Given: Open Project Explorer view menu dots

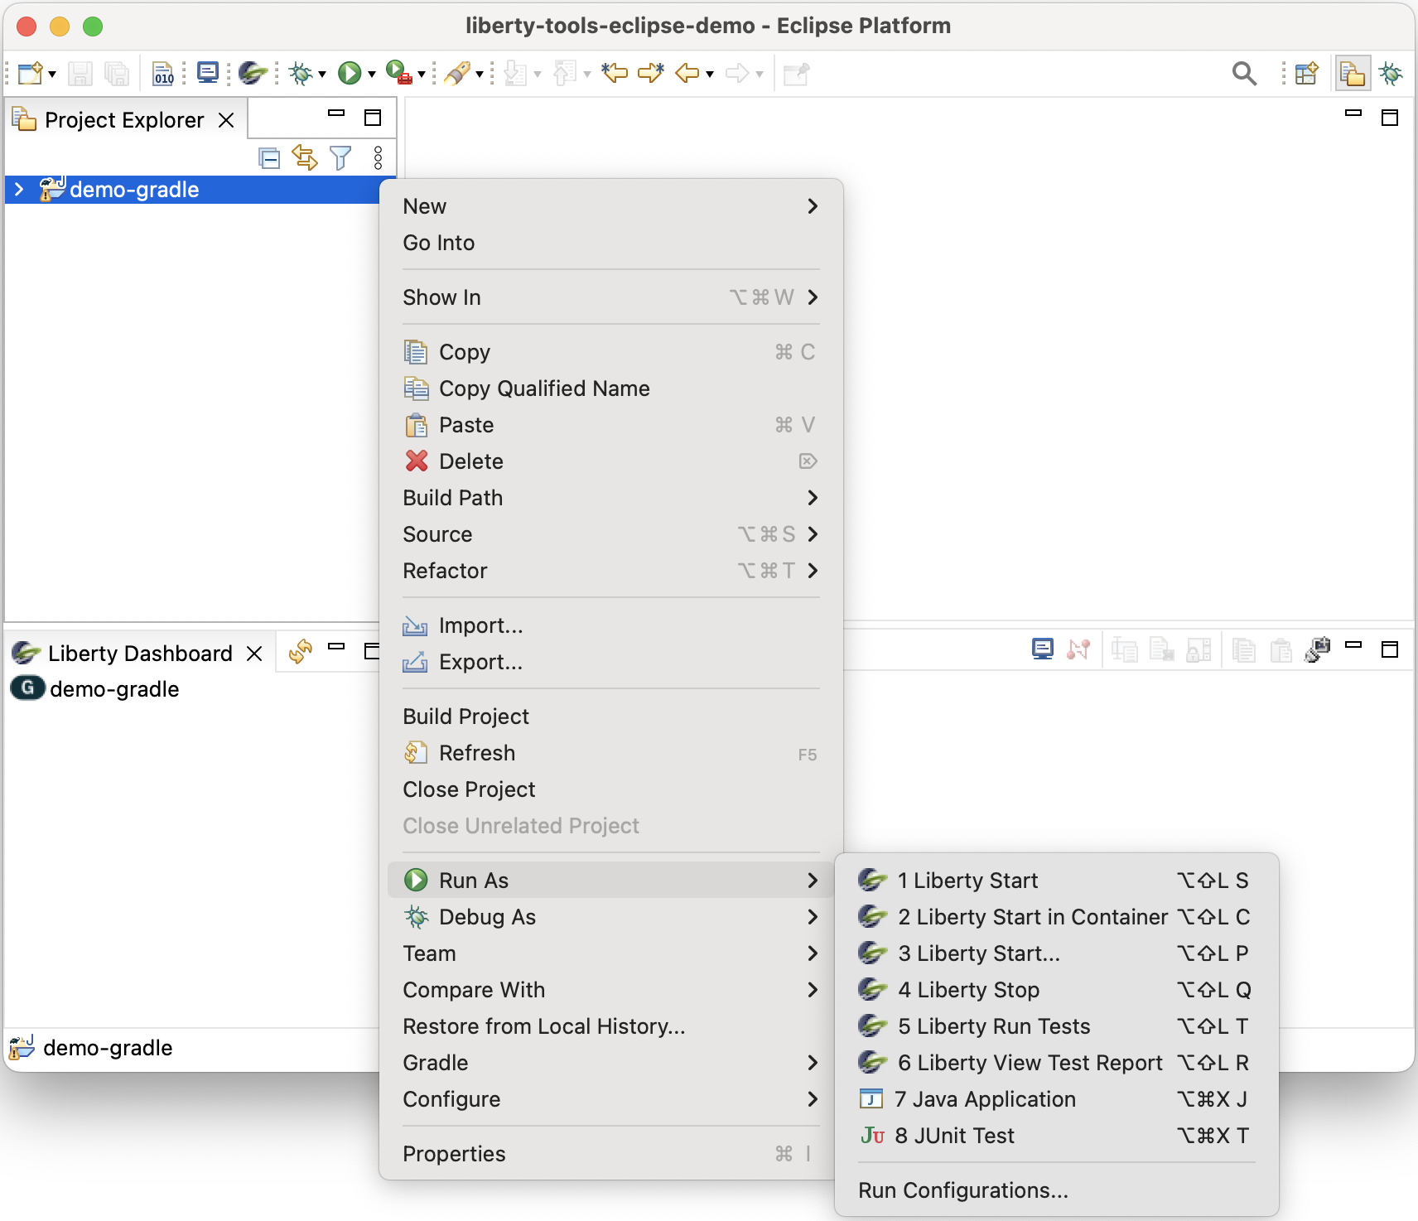Looking at the screenshot, I should [x=378, y=157].
